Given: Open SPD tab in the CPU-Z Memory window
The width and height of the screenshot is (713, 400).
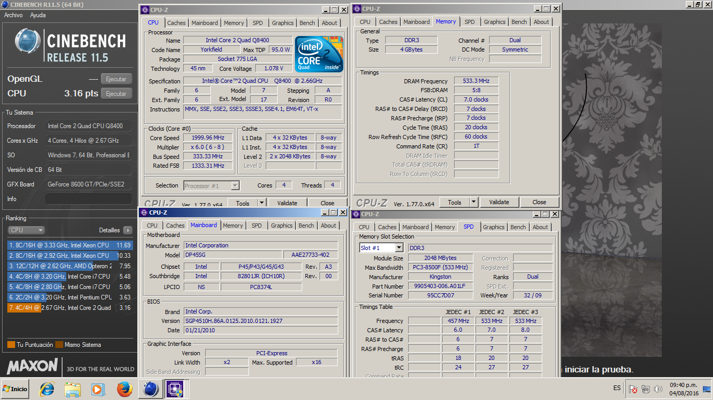Looking at the screenshot, I should tap(470, 22).
